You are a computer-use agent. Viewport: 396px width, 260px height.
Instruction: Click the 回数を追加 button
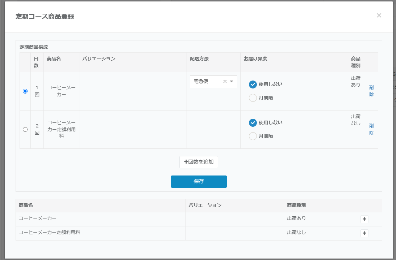199,162
